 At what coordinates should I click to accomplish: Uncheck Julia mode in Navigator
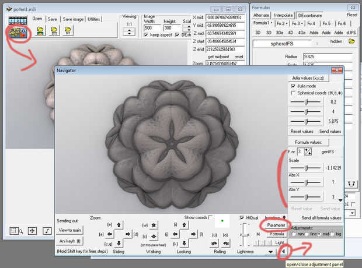pos(293,86)
